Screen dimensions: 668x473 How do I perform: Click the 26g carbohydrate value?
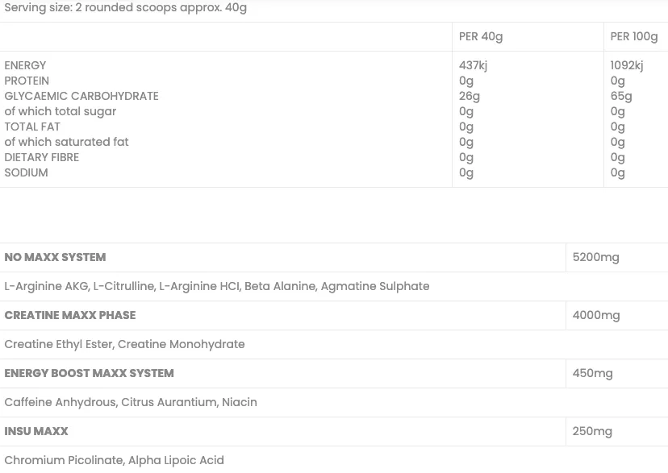(x=470, y=96)
